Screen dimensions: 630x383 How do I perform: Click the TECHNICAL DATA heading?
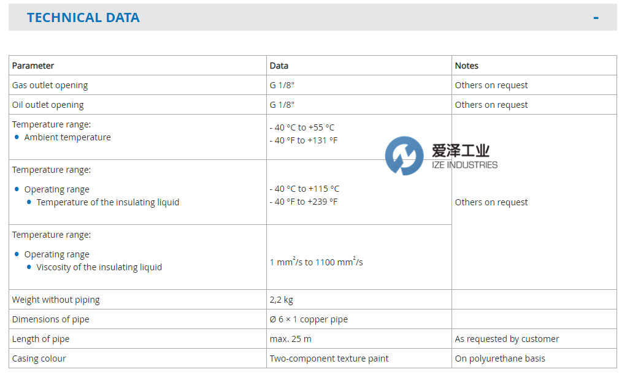coord(83,18)
